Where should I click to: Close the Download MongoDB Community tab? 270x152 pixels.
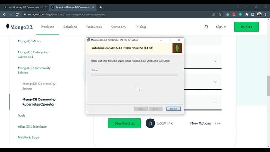pos(93,7)
